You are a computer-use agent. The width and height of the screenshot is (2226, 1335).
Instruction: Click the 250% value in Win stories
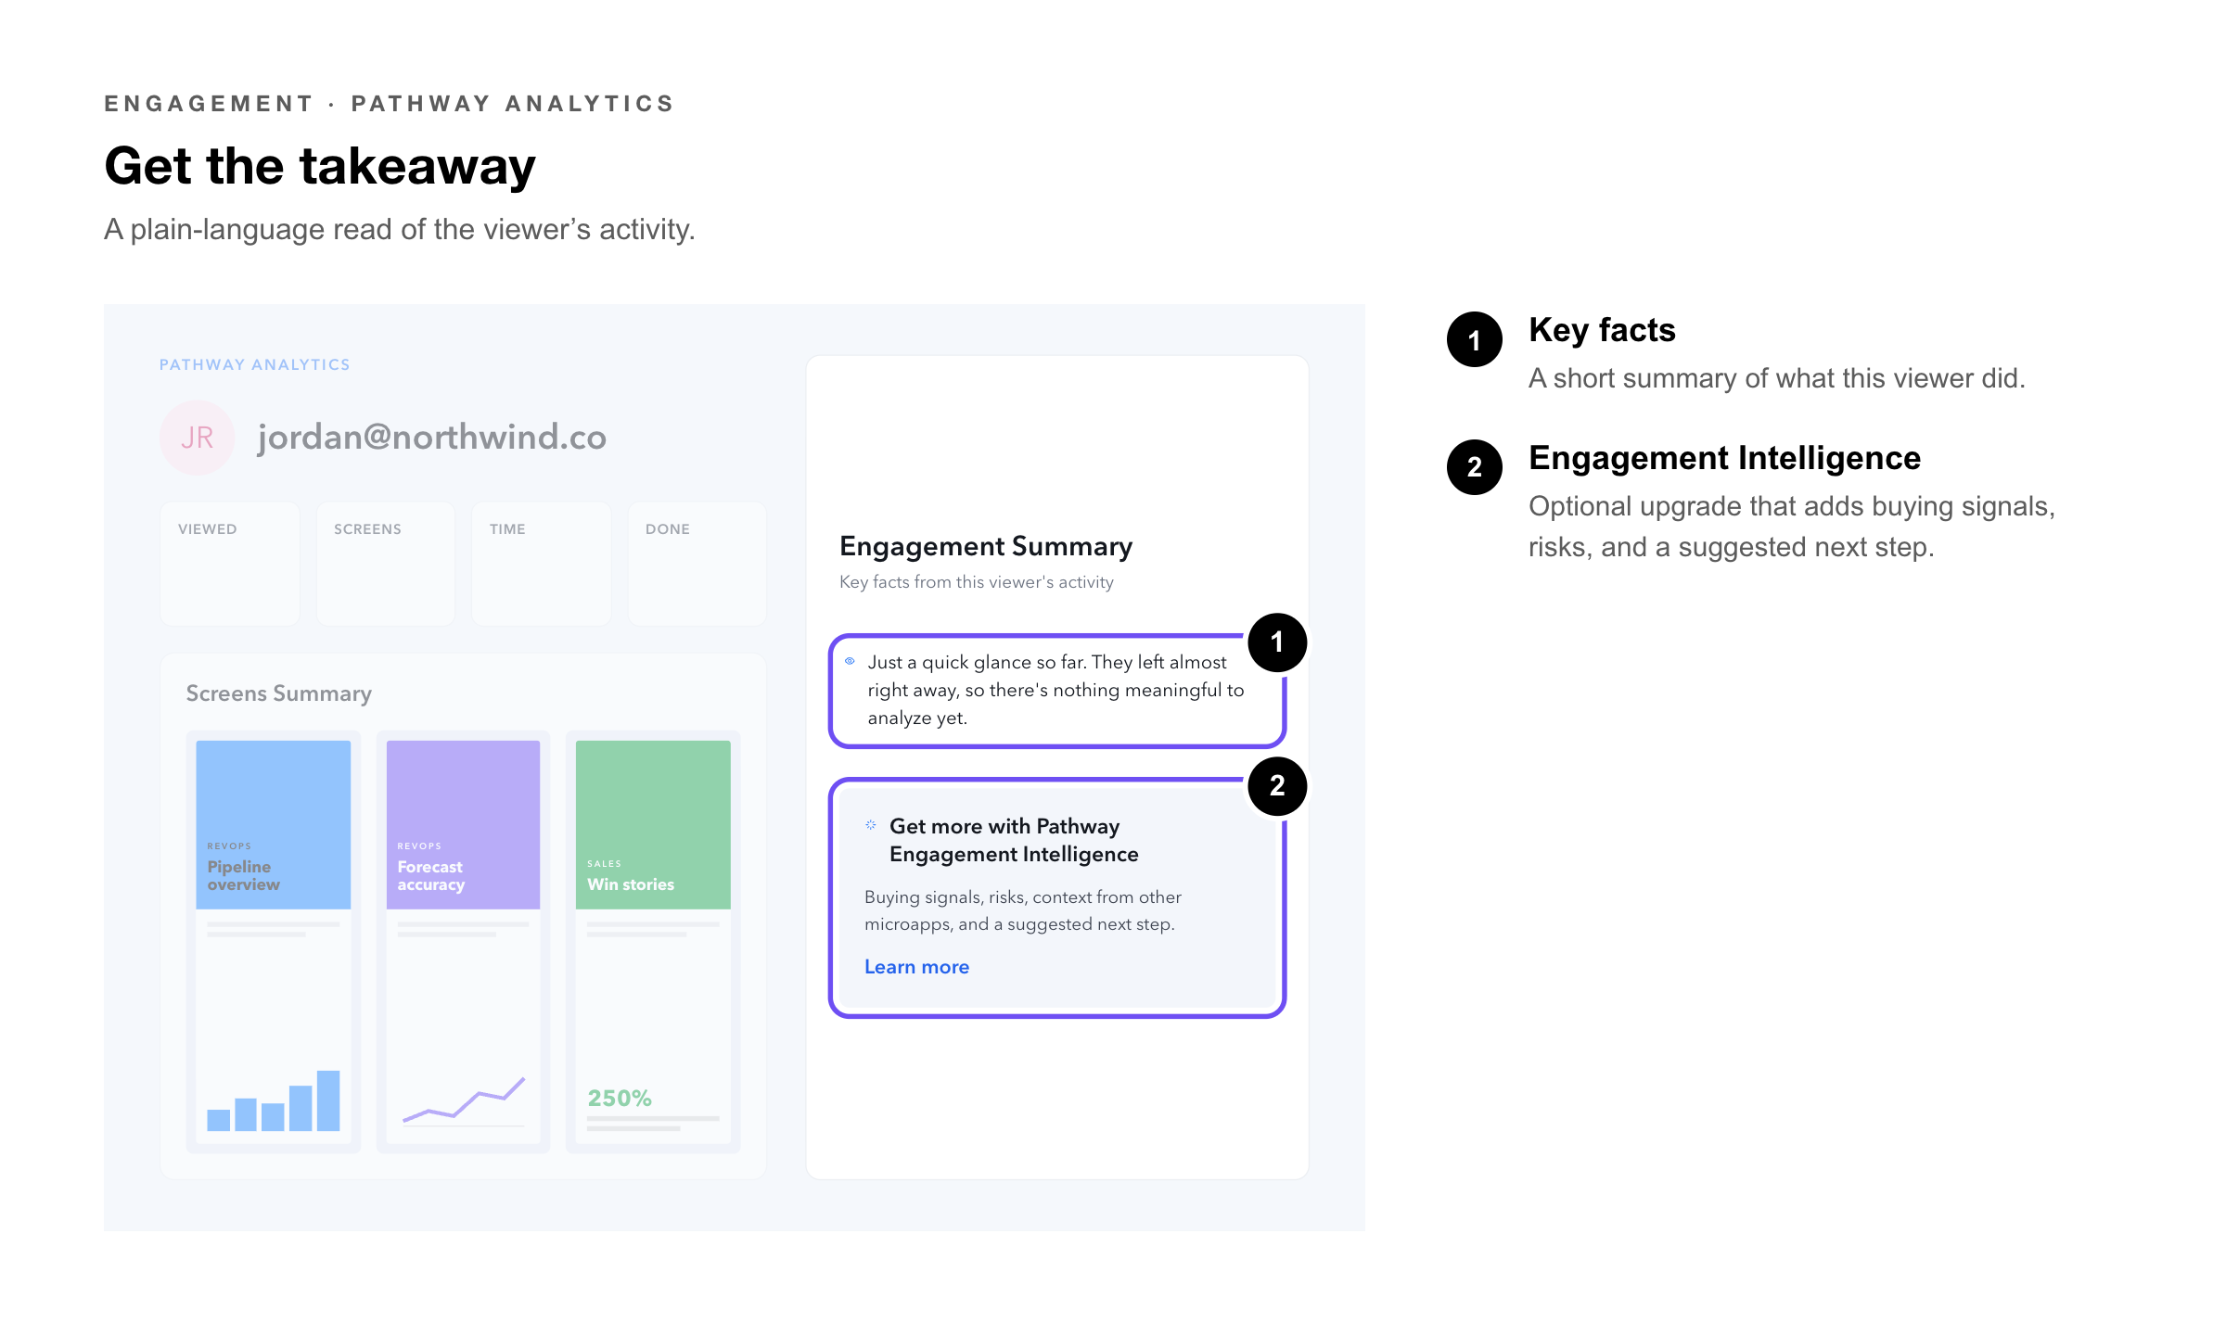coord(620,1099)
